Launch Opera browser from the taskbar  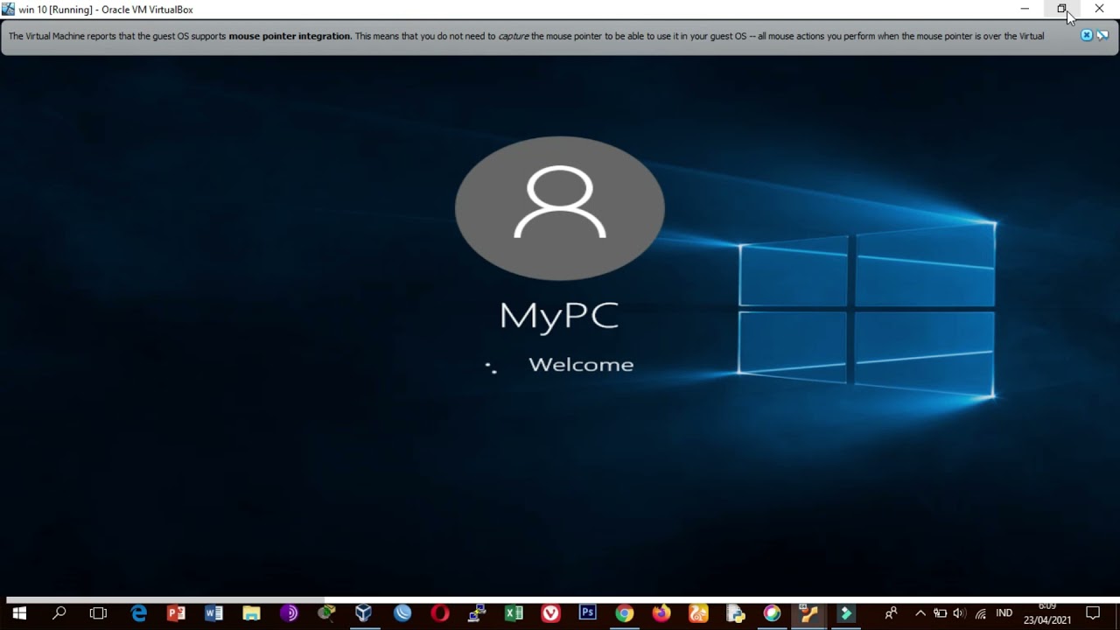point(440,613)
